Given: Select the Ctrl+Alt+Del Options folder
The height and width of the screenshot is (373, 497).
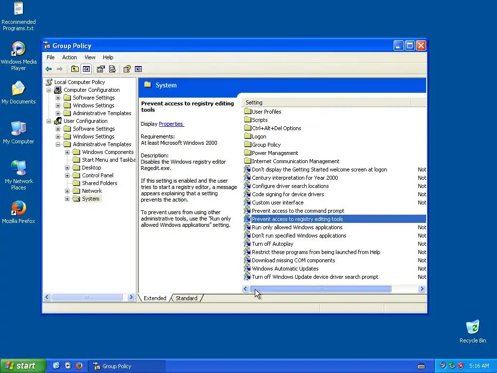Looking at the screenshot, I should coord(273,128).
